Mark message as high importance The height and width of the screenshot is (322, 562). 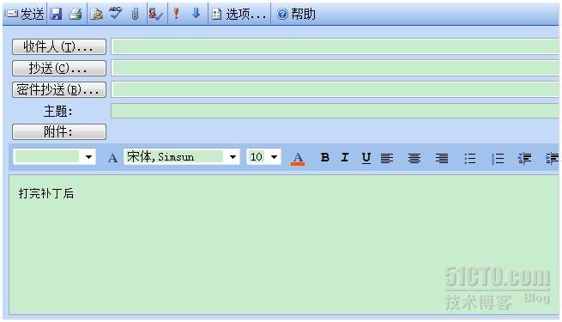pos(176,14)
